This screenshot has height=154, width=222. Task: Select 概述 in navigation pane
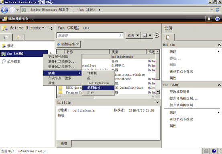(x=8, y=46)
